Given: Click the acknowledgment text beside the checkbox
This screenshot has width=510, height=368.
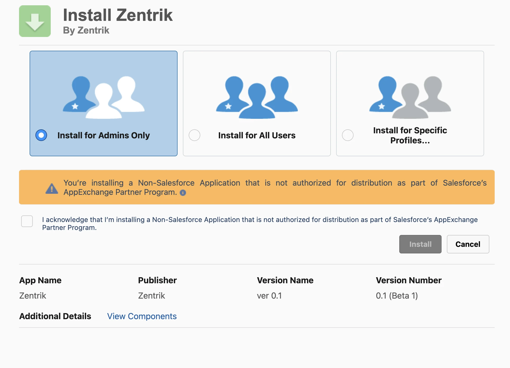Looking at the screenshot, I should click(x=260, y=224).
